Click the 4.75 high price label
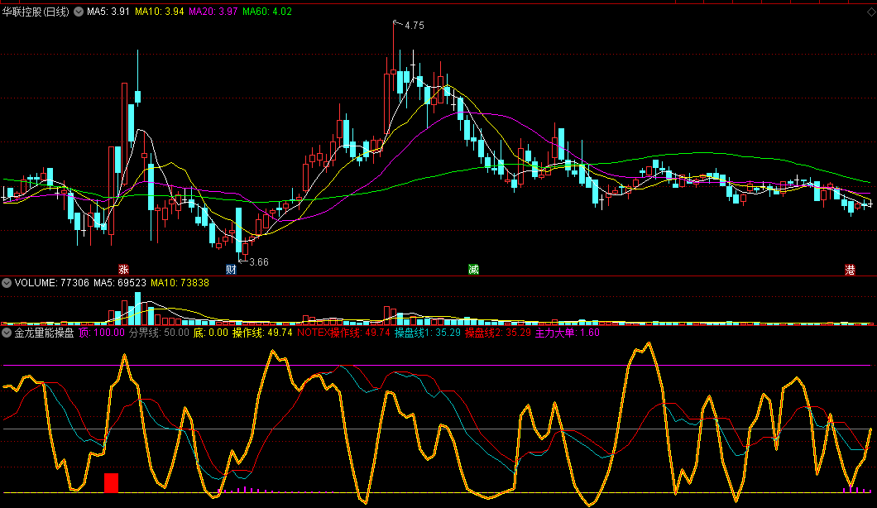This screenshot has height=508, width=877. 415,25
